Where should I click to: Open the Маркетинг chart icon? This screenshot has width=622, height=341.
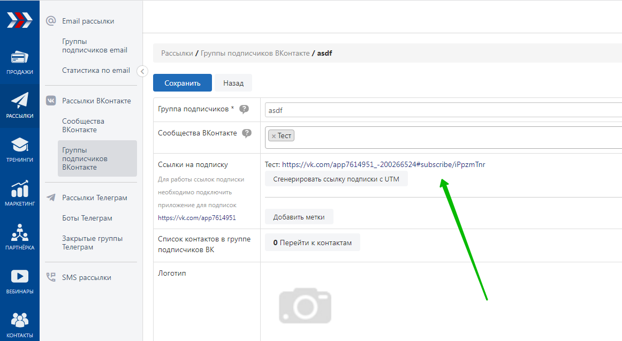pos(20,190)
